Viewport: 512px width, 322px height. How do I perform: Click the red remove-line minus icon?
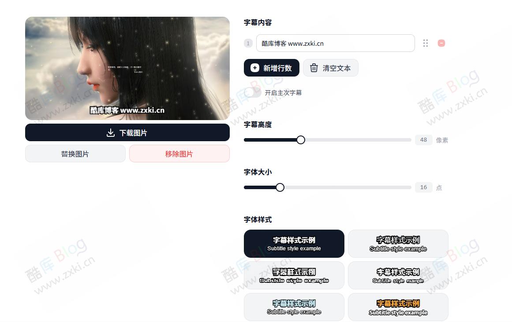441,43
